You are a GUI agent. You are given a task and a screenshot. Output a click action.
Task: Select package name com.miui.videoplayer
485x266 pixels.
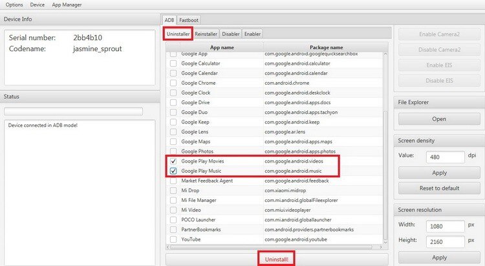click(288, 210)
